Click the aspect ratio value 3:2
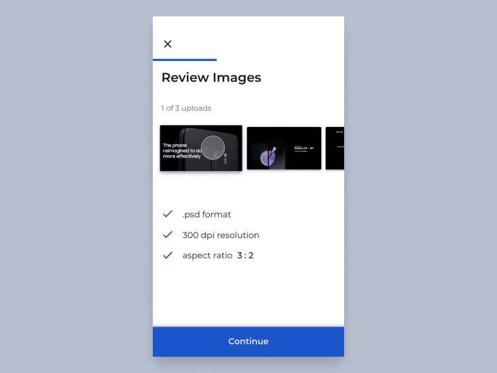This screenshot has width=497, height=373. pos(244,255)
